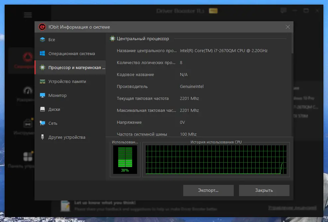Click the layered stack icon beside Все
Screen dimensions: 328x222
(42, 39)
